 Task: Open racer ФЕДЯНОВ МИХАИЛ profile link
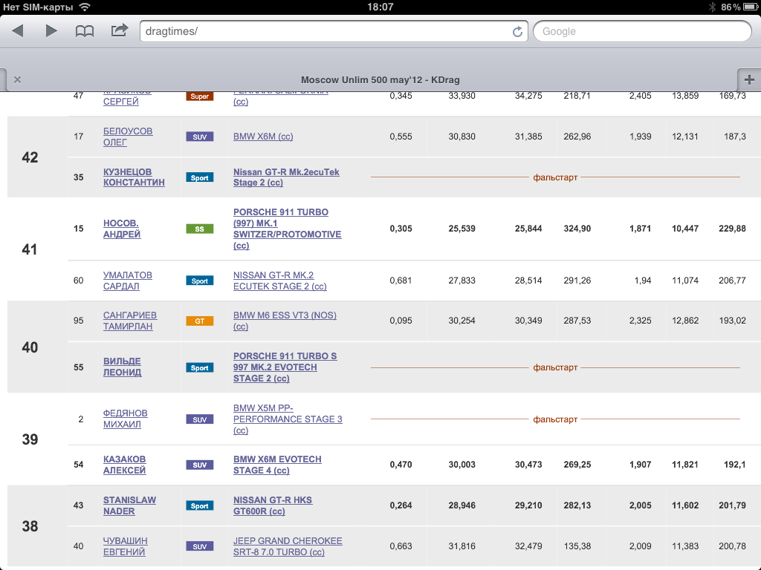(125, 419)
